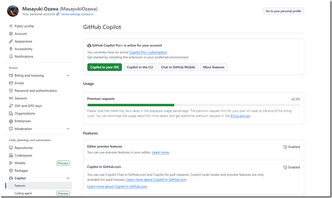Image resolution: width=332 pixels, height=198 pixels.
Task: Collapse the Copilot sidebar section
Action: (68, 178)
